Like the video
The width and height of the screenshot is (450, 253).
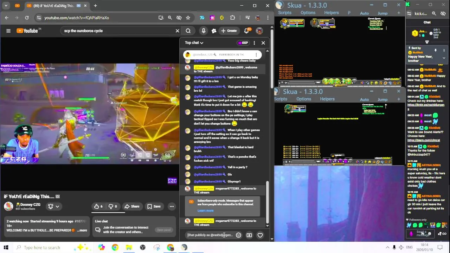98,207
